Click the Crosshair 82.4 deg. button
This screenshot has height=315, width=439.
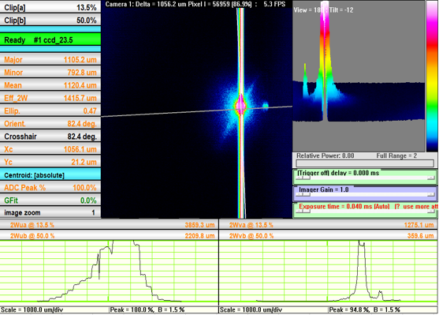click(x=50, y=137)
